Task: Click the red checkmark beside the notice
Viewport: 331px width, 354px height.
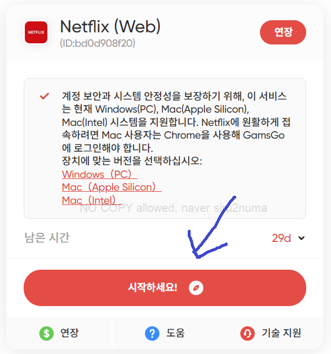Action: 44,96
